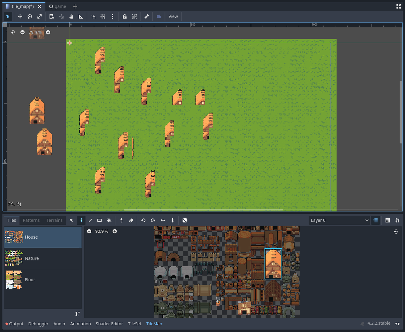Select the Pan tool

[x=71, y=16]
